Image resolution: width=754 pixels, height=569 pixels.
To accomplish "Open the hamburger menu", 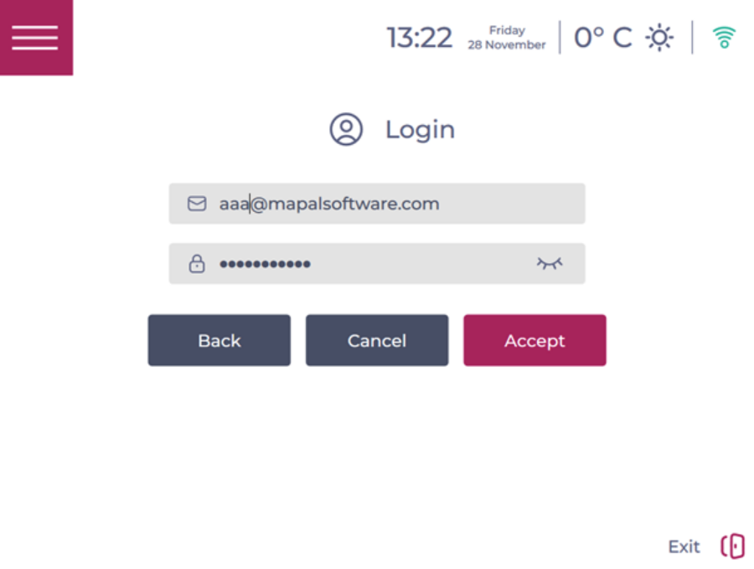I will tap(36, 38).
